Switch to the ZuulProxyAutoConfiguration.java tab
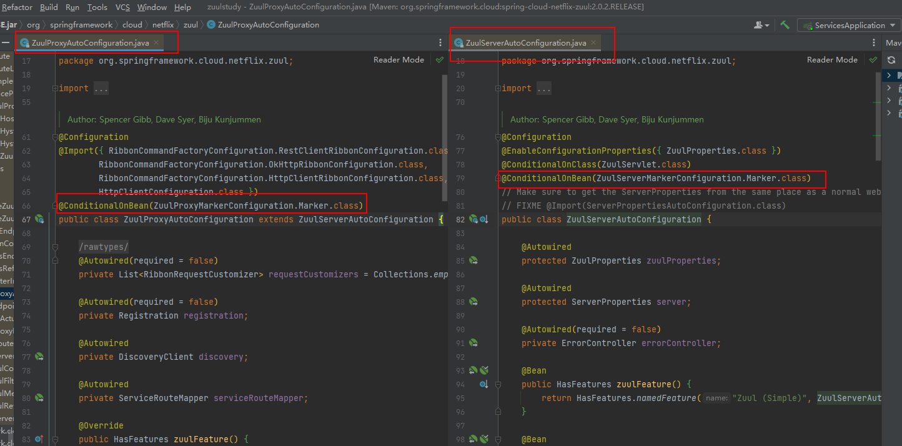The width and height of the screenshot is (902, 446). (x=90, y=43)
